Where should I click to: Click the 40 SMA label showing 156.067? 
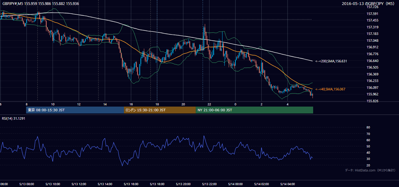330,89
